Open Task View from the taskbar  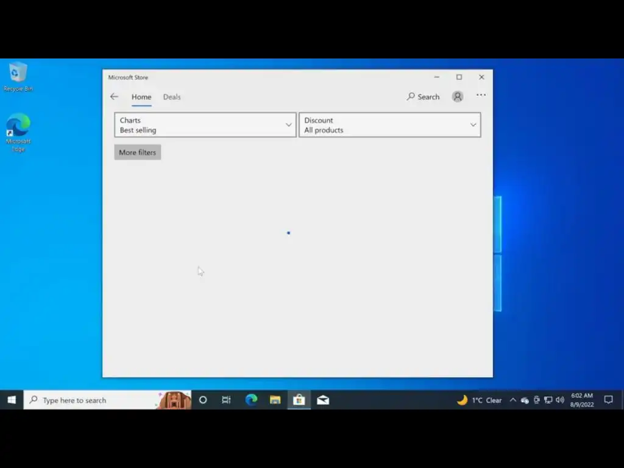227,400
